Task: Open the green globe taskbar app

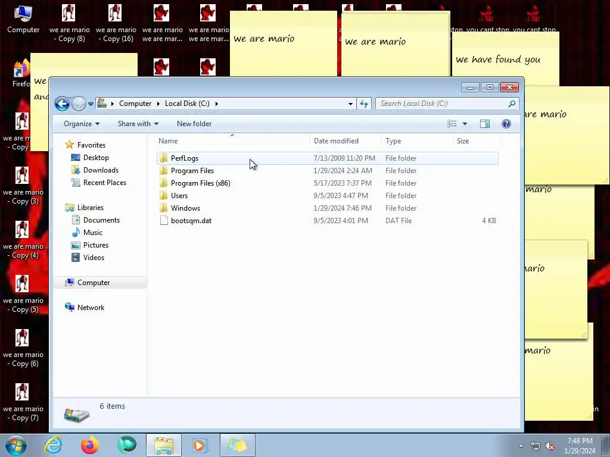Action: click(127, 445)
